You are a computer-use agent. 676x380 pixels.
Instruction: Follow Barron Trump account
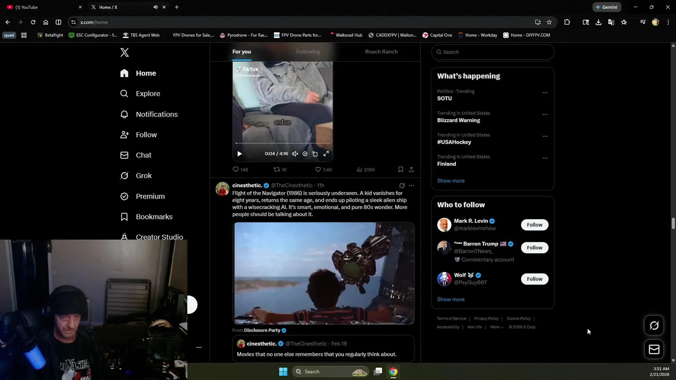[x=534, y=248]
